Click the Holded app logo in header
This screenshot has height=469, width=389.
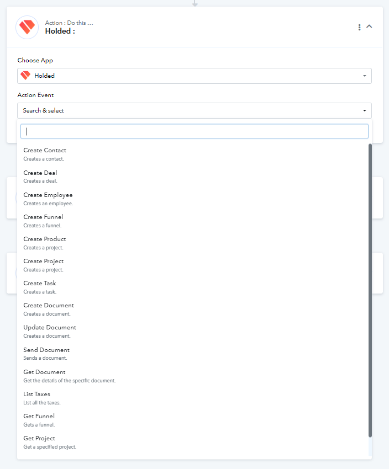click(27, 27)
